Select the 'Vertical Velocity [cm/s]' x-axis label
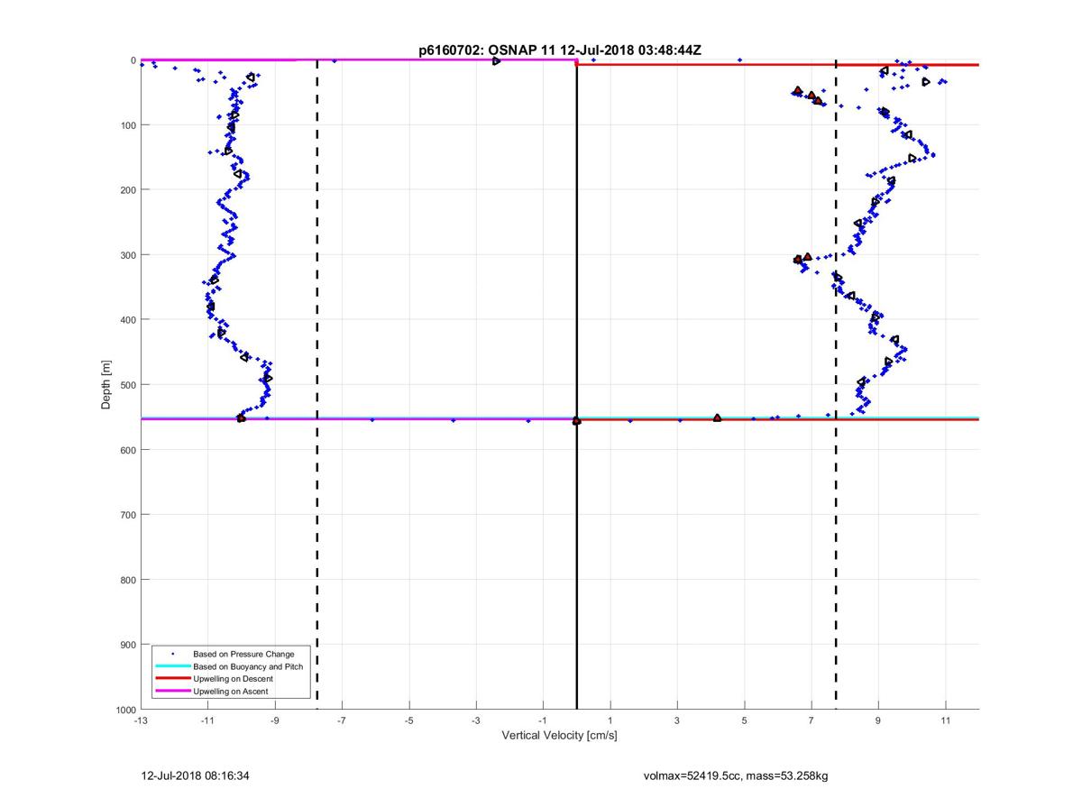Screen dimensions: 1082x798 tap(559, 736)
